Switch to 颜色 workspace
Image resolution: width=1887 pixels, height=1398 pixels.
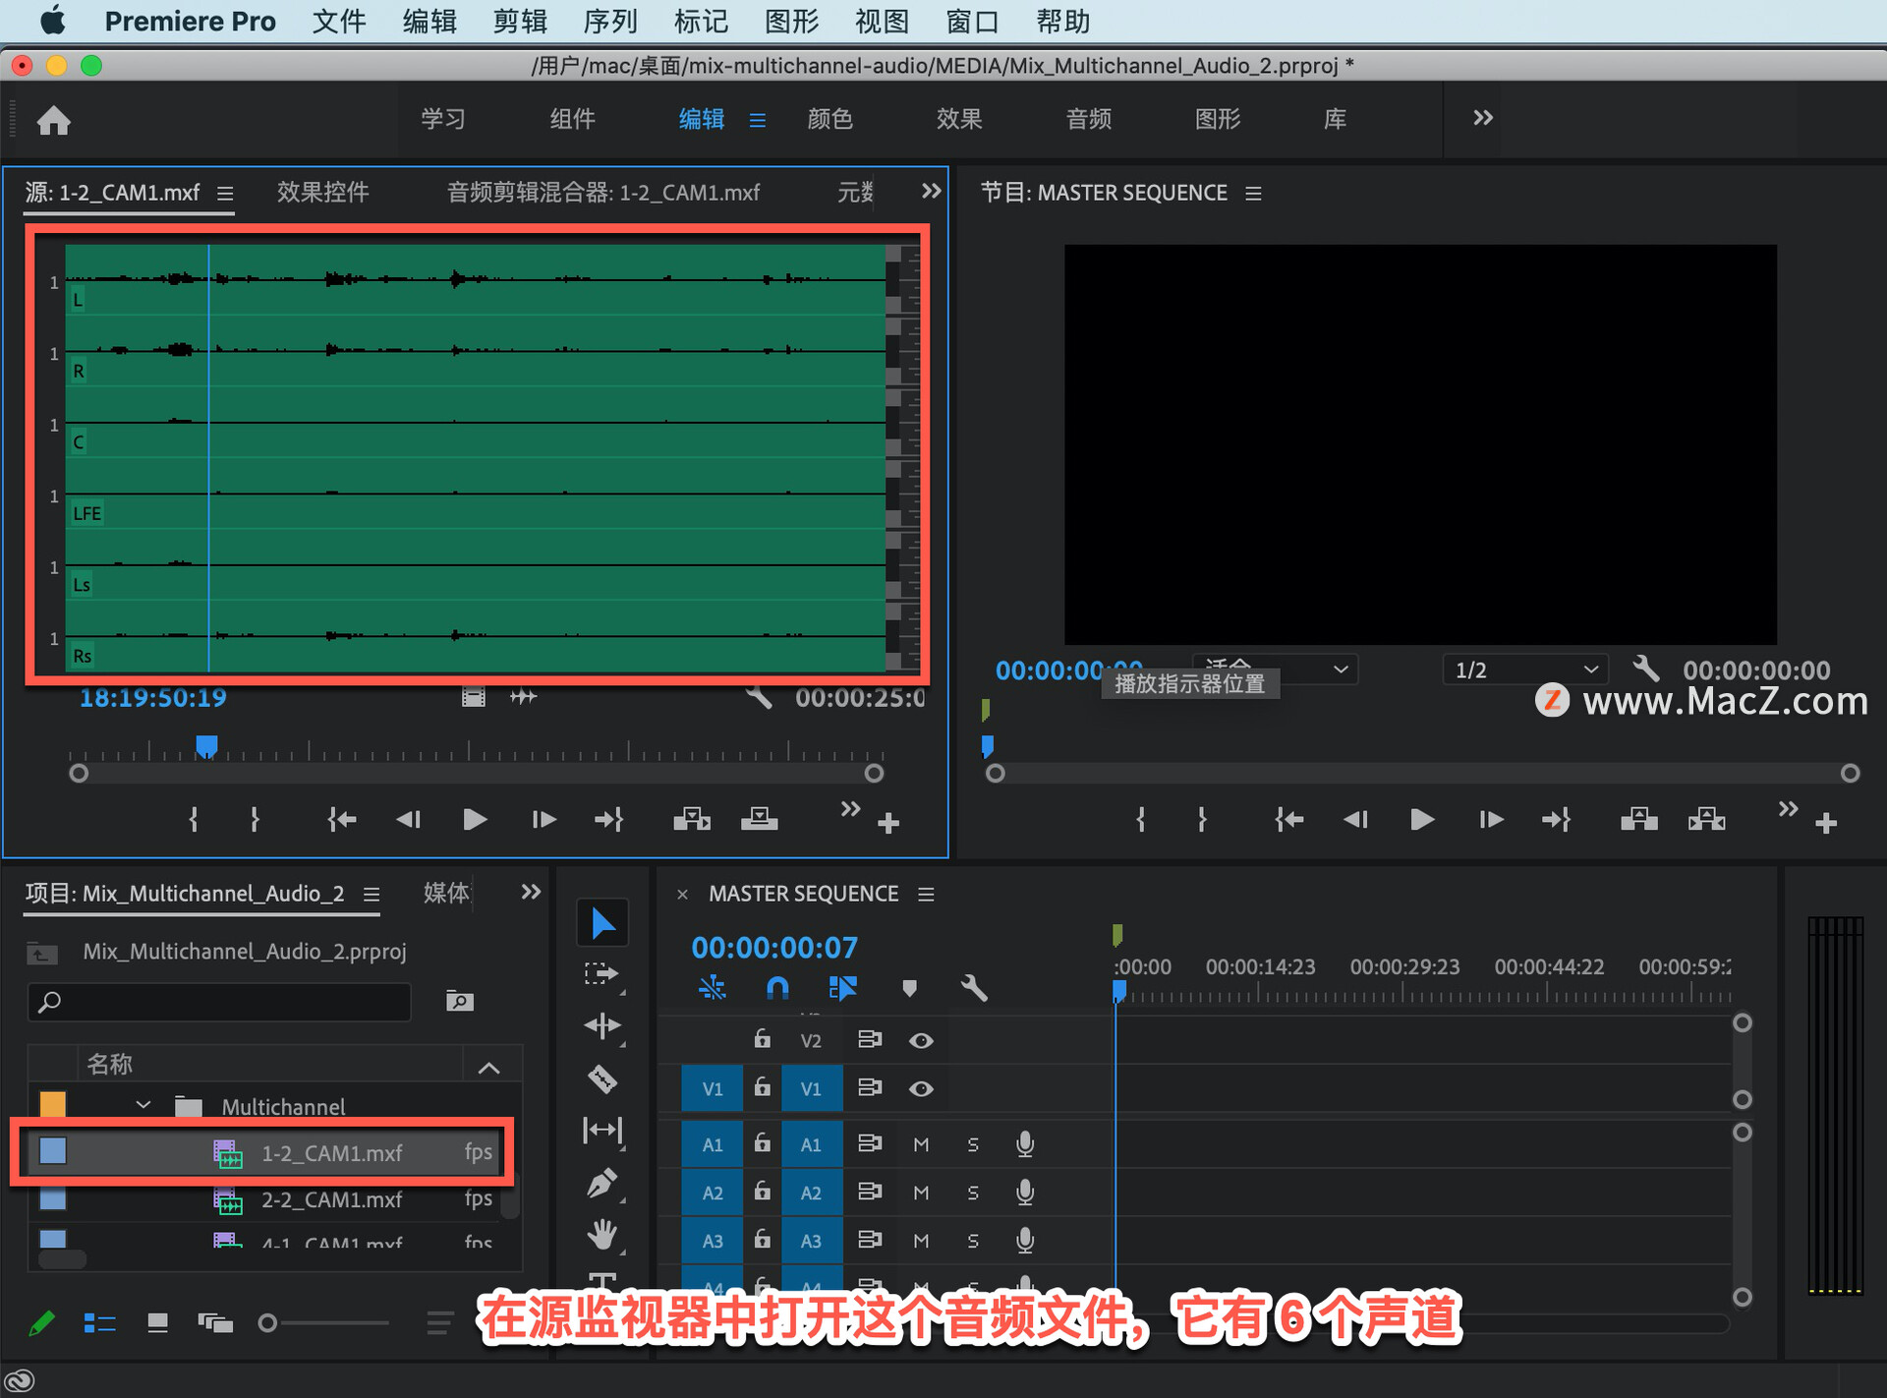click(830, 119)
